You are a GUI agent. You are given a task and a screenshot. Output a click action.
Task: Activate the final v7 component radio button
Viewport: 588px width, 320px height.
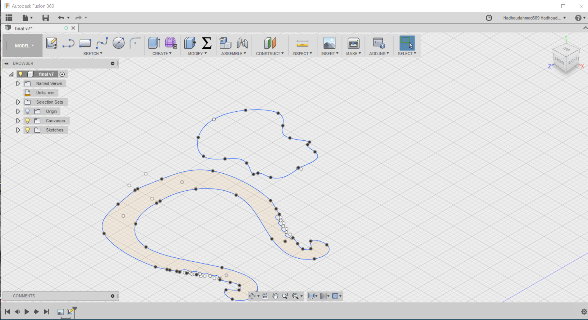[62, 74]
